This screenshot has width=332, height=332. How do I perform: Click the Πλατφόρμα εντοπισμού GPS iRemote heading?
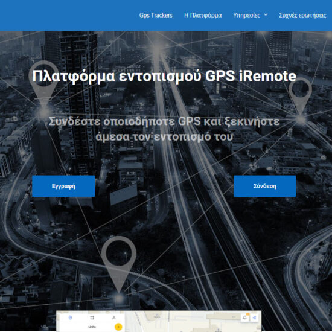tap(164, 76)
